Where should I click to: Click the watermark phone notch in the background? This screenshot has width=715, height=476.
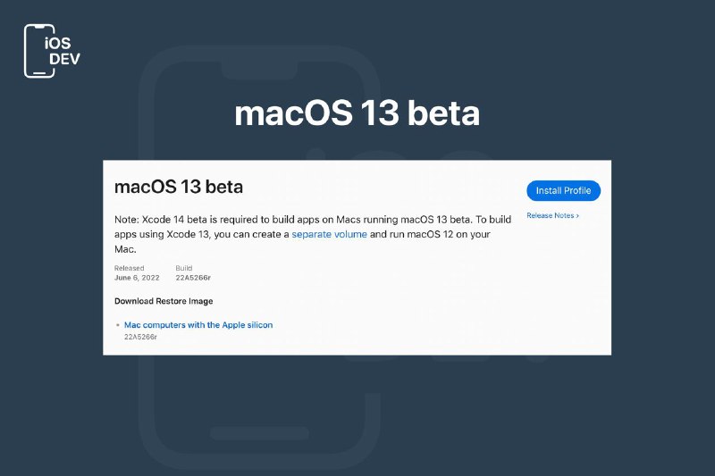pos(259,71)
